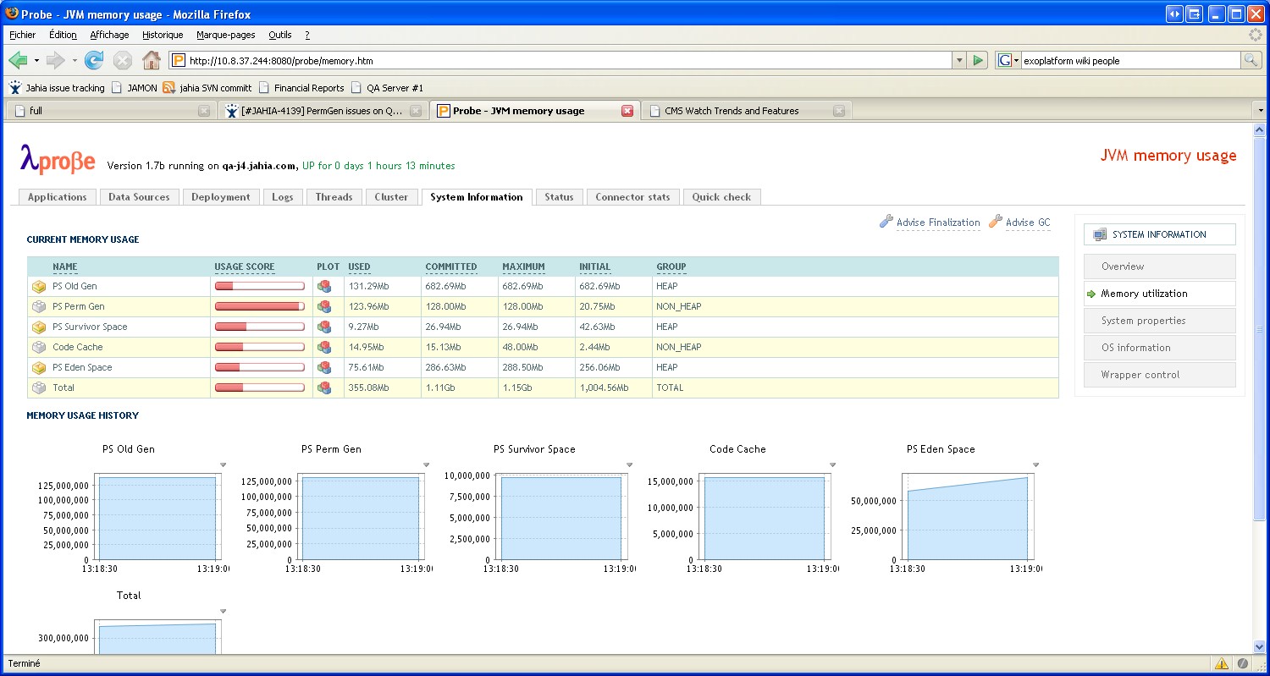Open the System properties sidebar item
Viewport: 1270px width, 676px height.
(1159, 321)
